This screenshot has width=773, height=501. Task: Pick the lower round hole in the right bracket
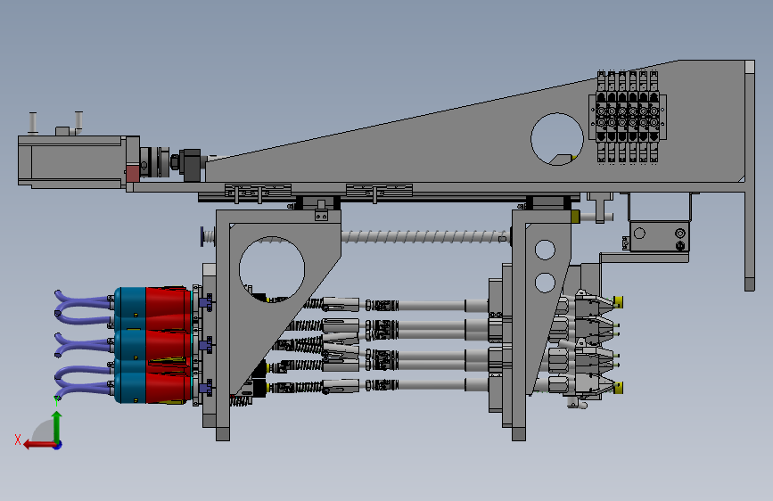click(545, 283)
